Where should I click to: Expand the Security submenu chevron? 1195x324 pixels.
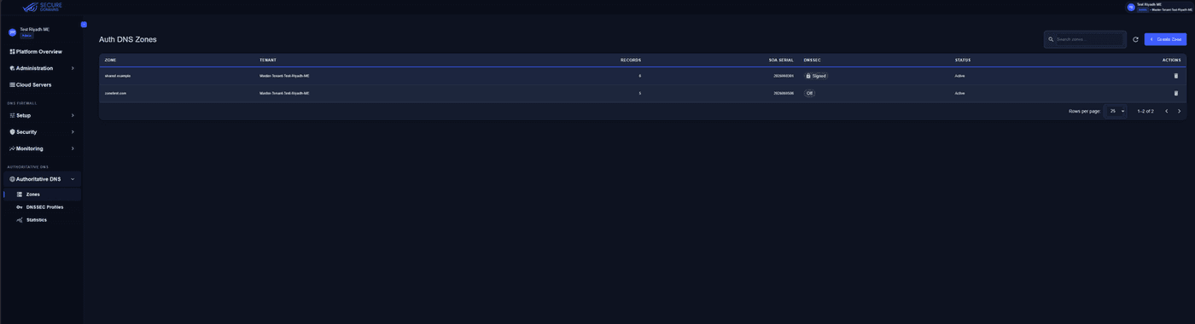pyautogui.click(x=73, y=132)
